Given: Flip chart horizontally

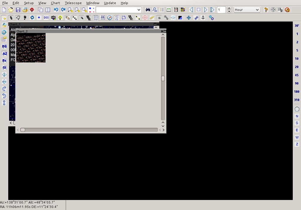Looking at the screenshot, I should (x=4, y=75).
